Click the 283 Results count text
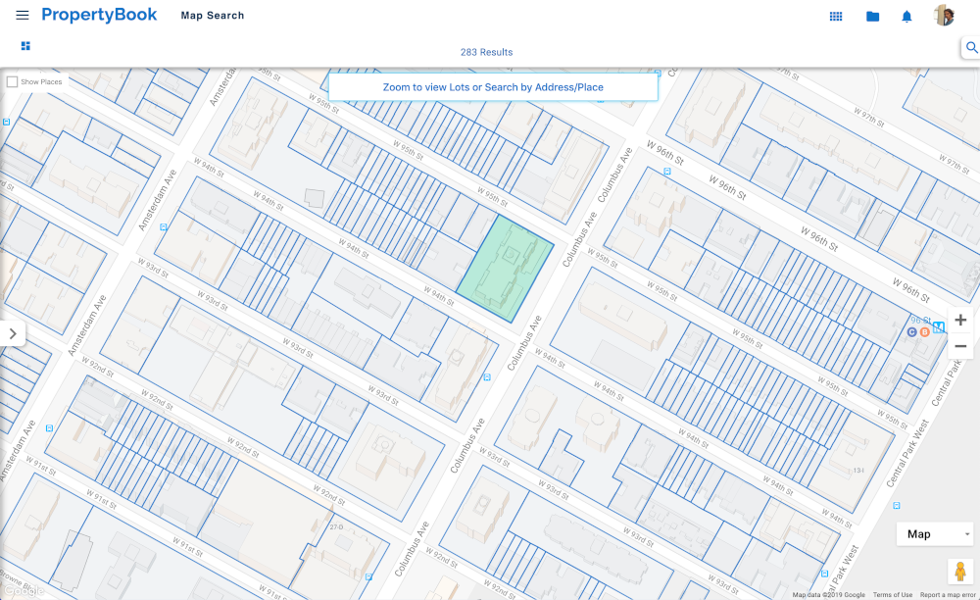 [486, 53]
